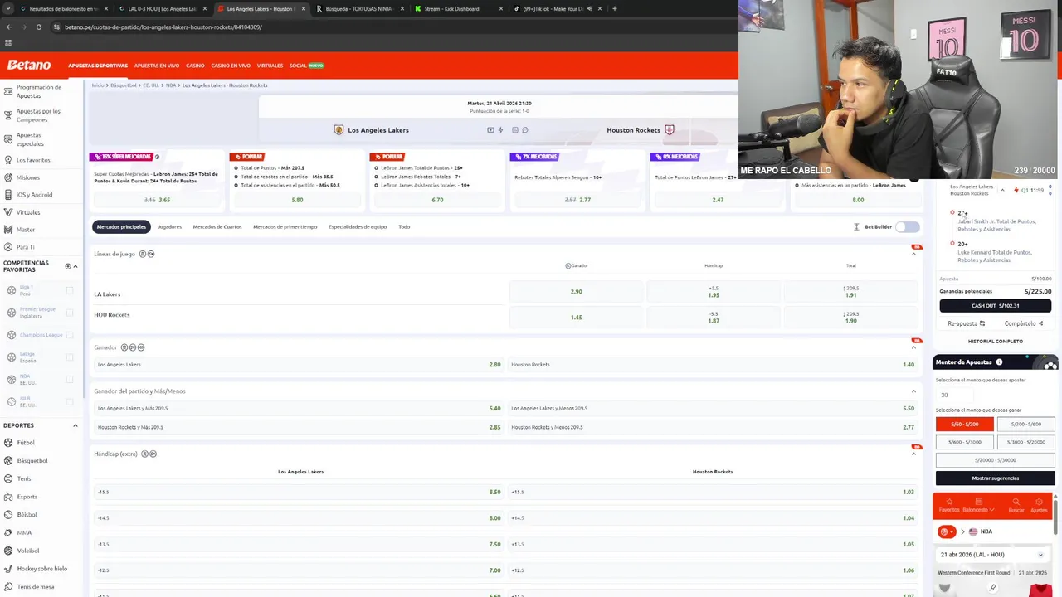Switch to Kick Dashboard browser tab
Image resolution: width=1062 pixels, height=597 pixels.
pyautogui.click(x=459, y=8)
